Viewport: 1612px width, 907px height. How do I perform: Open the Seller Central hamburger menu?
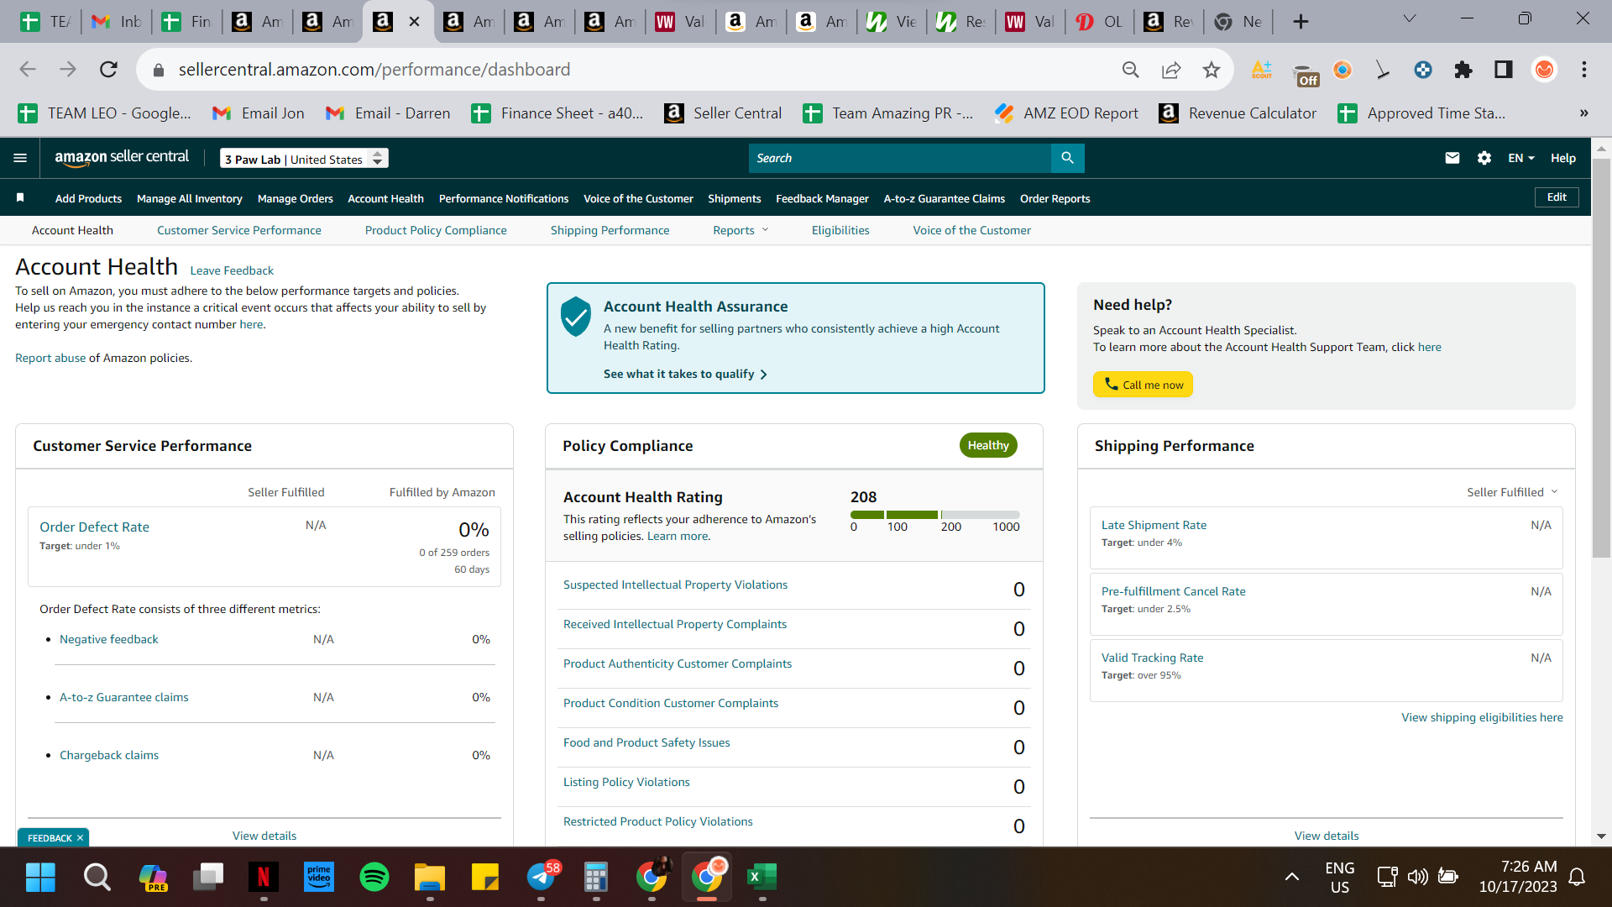coord(20,158)
